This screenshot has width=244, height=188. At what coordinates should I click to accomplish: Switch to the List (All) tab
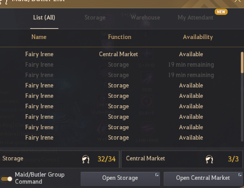point(44,18)
